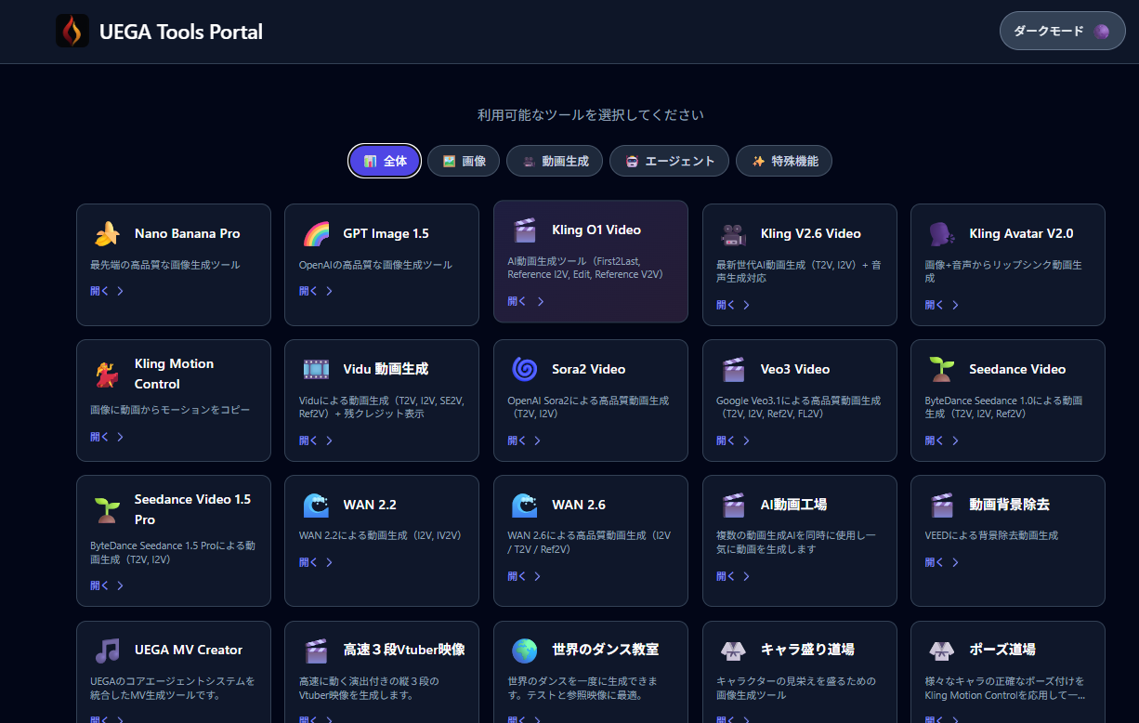
Task: Click 開く on the Veo3 Video card
Action: coord(734,440)
